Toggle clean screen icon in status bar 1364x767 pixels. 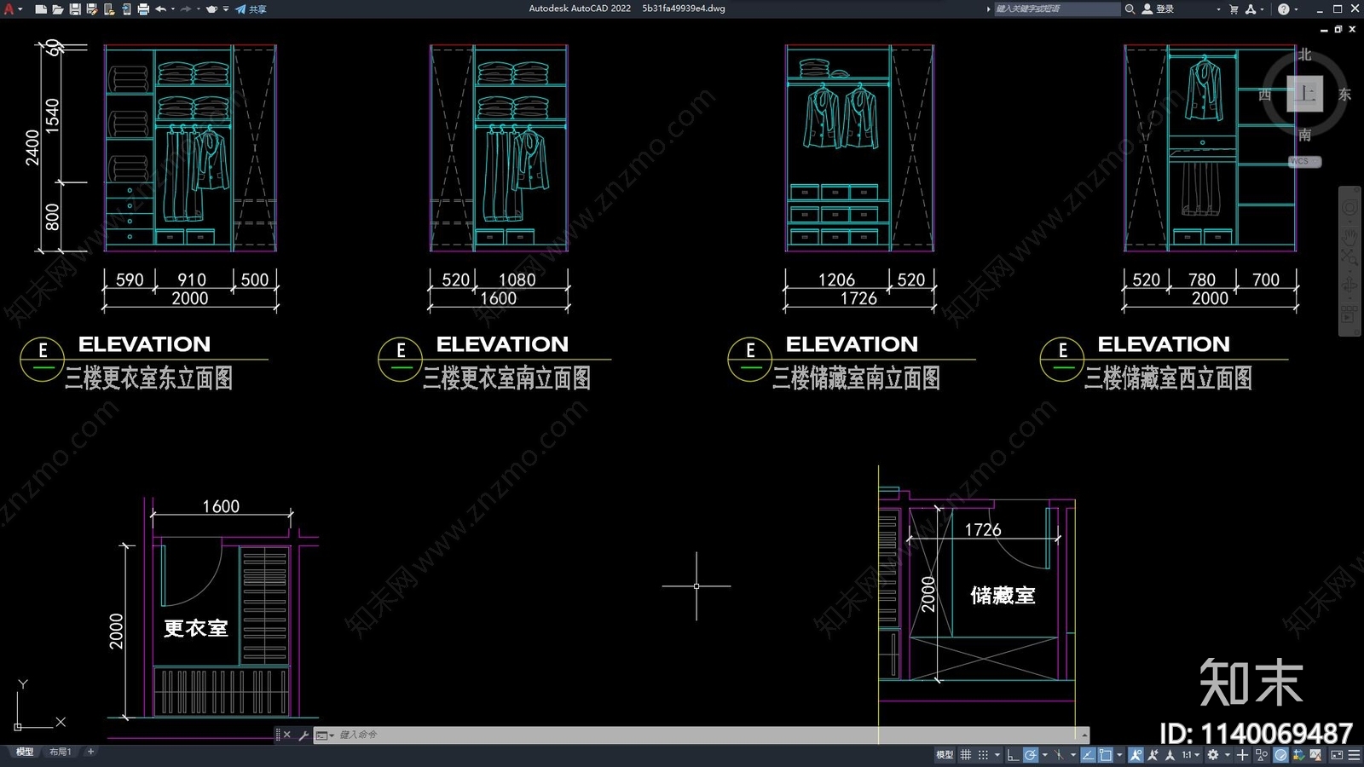[x=1337, y=755]
